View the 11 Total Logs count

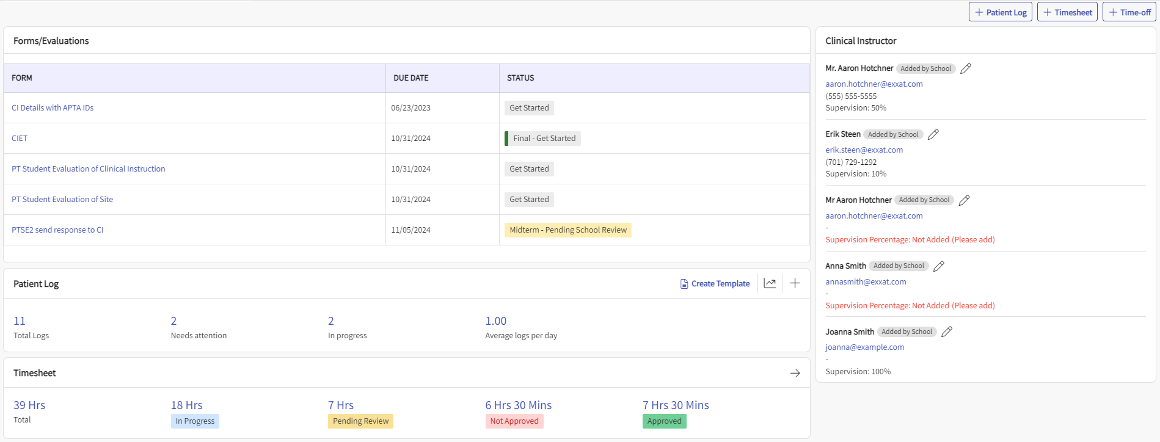[20, 321]
